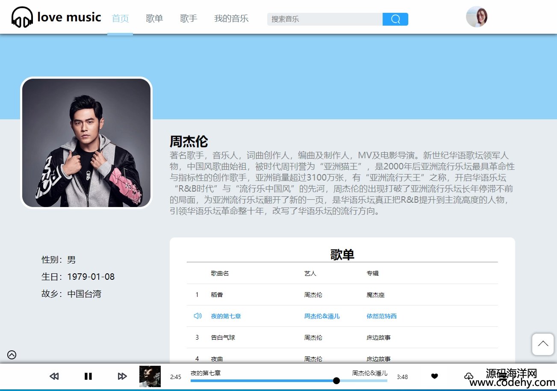557x391 pixels.
Task: Skip to the previous track
Action: coord(54,376)
